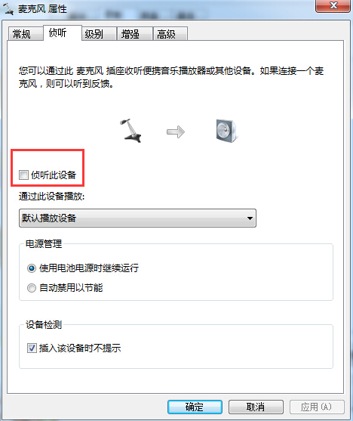Click the gray arrow between microphone and speaker

[176, 132]
